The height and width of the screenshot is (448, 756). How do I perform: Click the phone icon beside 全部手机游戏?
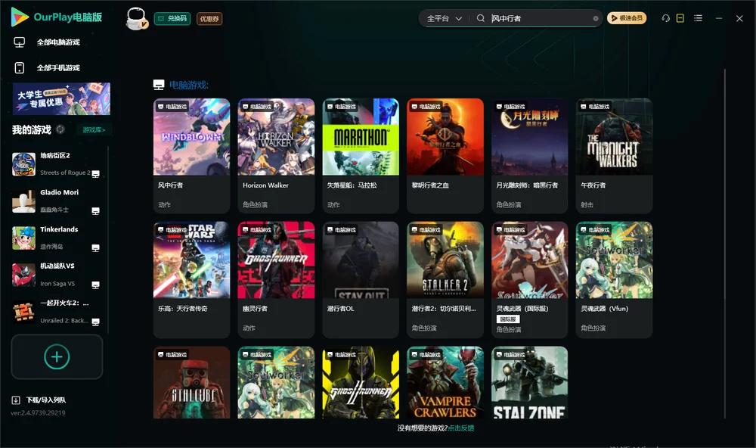coord(20,68)
